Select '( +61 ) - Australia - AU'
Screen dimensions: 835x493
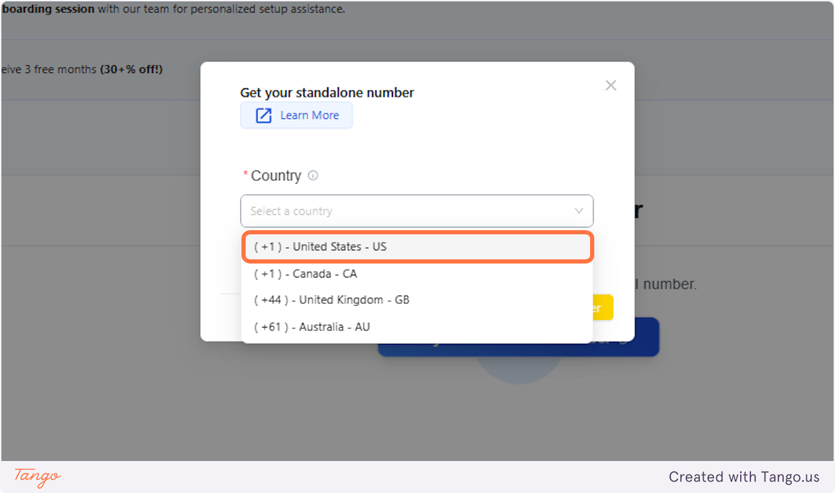[417, 326]
